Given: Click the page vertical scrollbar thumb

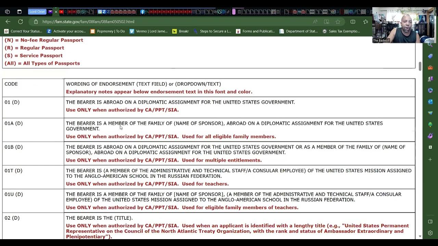Looking at the screenshot, I should (x=420, y=66).
